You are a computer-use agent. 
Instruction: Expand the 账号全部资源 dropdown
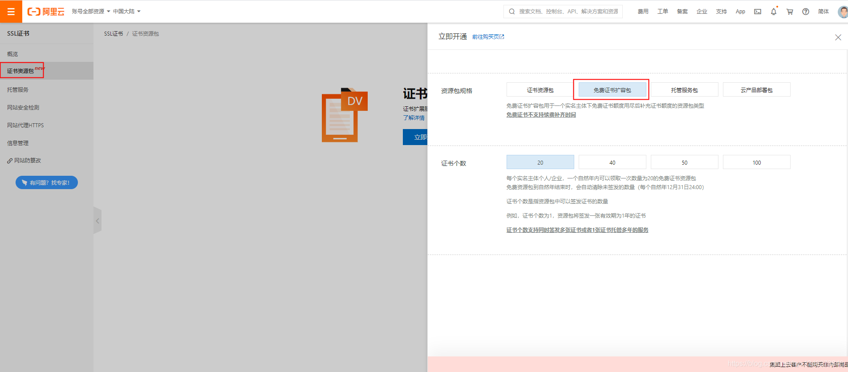coord(91,12)
